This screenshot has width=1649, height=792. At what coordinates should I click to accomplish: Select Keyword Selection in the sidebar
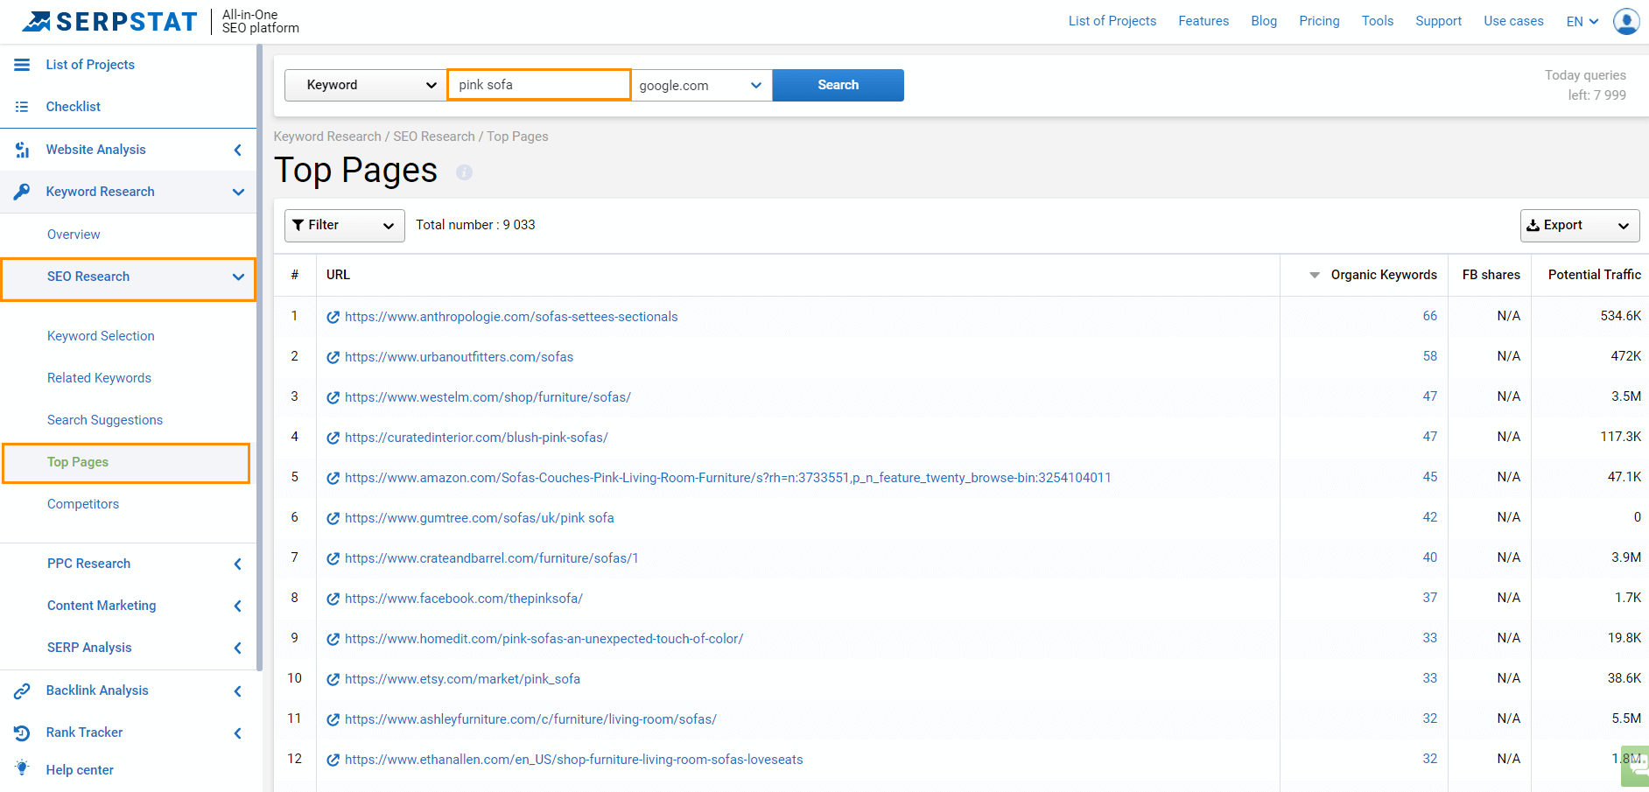click(101, 336)
